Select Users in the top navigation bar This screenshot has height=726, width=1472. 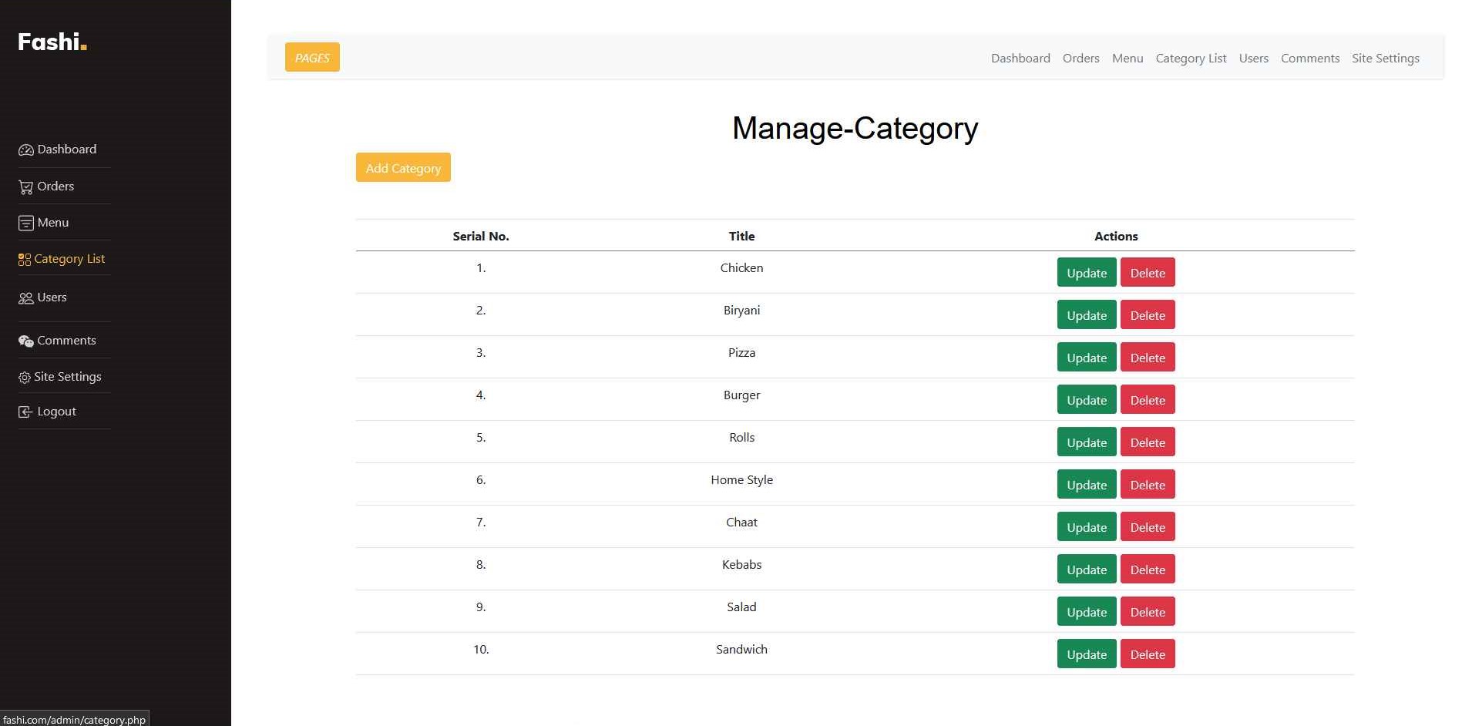pyautogui.click(x=1253, y=59)
